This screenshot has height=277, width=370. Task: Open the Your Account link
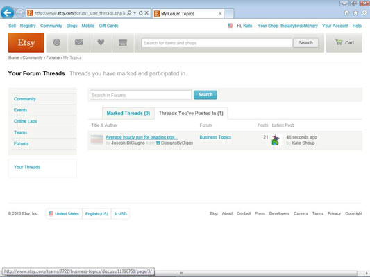point(335,26)
